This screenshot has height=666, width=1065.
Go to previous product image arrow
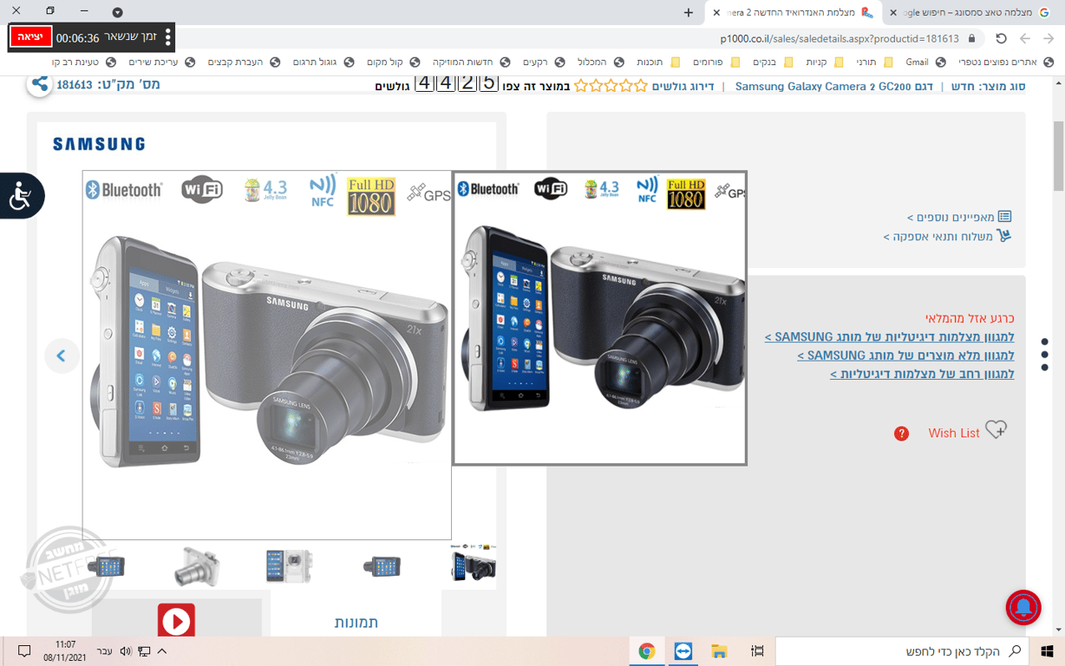coord(62,356)
